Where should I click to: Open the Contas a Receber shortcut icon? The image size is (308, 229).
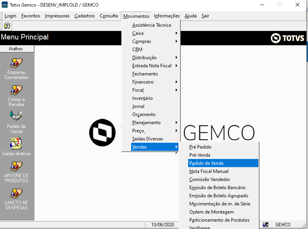(16, 90)
